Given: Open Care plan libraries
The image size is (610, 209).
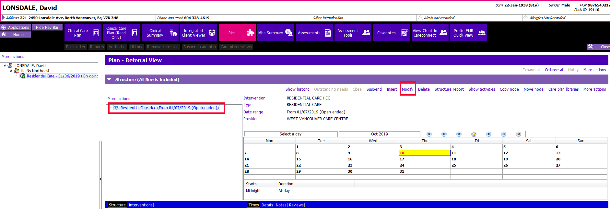Looking at the screenshot, I should coord(564,89).
